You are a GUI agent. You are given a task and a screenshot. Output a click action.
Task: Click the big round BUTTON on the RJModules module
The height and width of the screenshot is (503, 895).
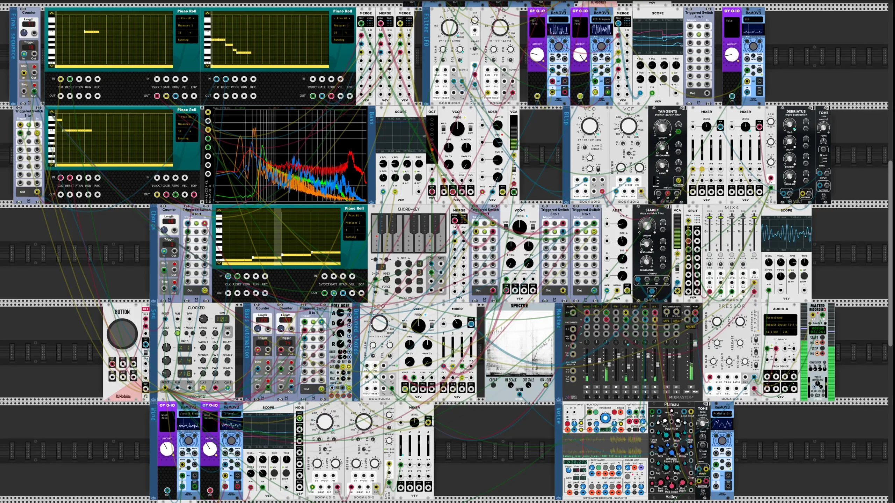pyautogui.click(x=122, y=334)
